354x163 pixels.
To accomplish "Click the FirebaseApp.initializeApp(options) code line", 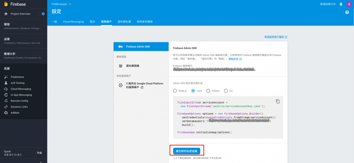I will coord(205,132).
